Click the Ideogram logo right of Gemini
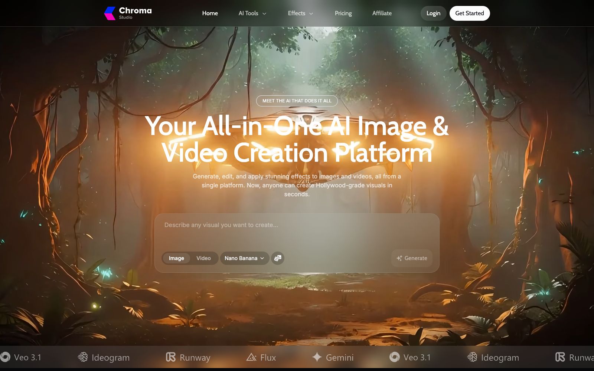Viewport: 594px width, 371px height. (493, 357)
